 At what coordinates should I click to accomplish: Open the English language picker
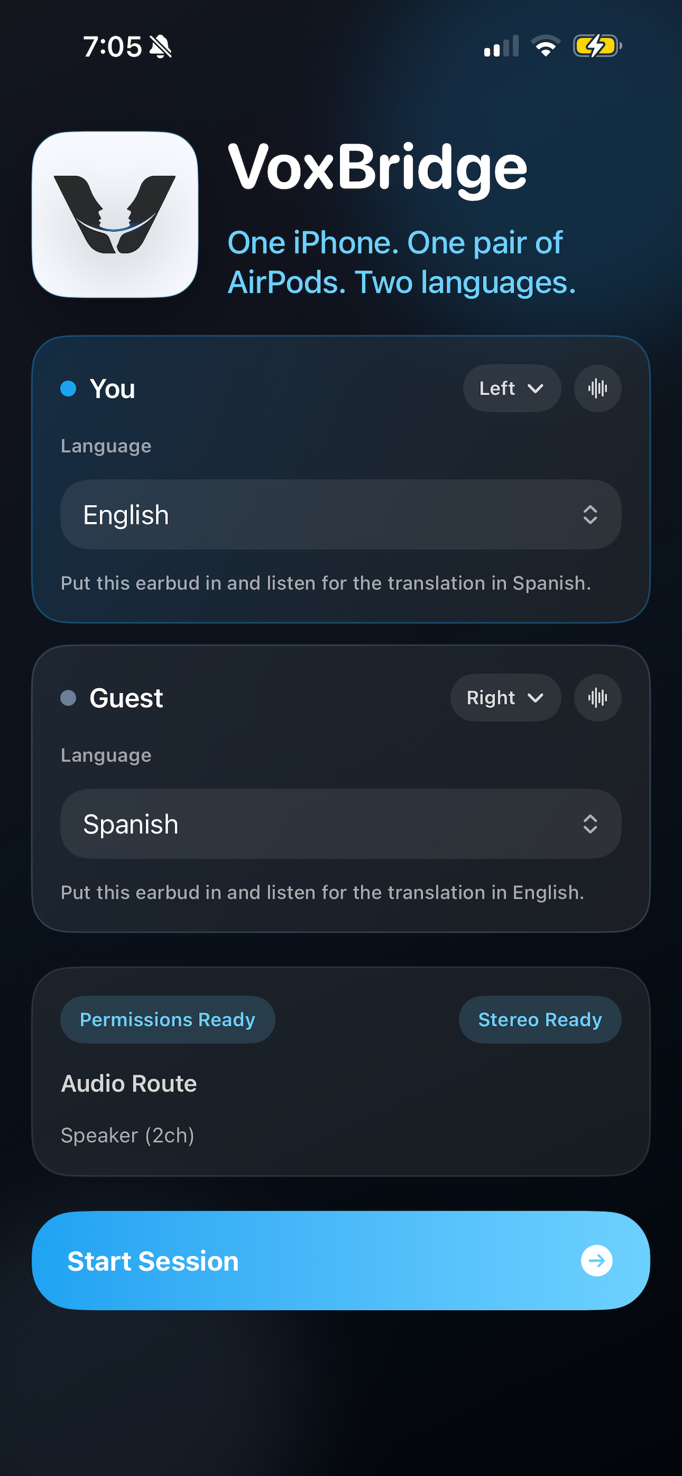pos(340,514)
